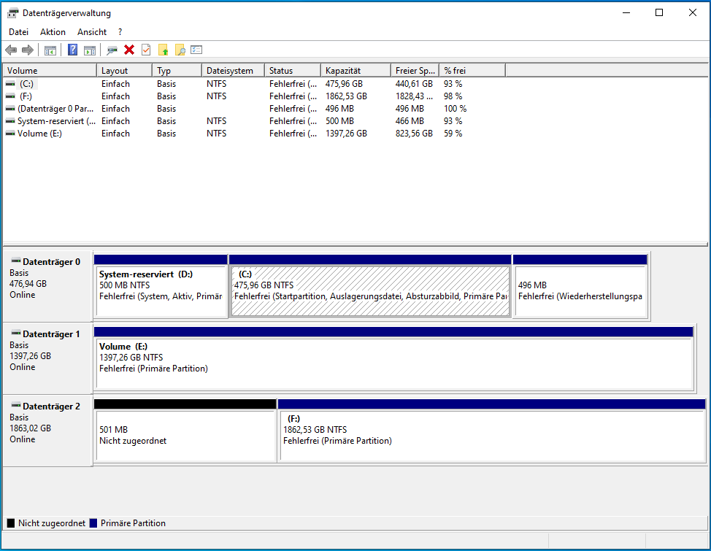Click the 475,96 GB capacity cell
711x551 pixels.
tap(344, 84)
